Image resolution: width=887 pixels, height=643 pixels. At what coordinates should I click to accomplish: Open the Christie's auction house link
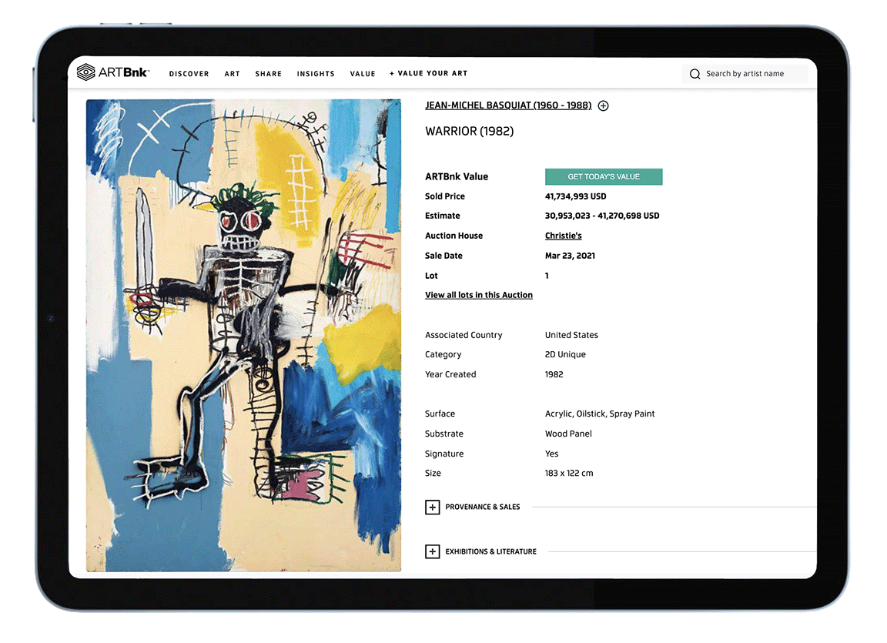(x=563, y=236)
